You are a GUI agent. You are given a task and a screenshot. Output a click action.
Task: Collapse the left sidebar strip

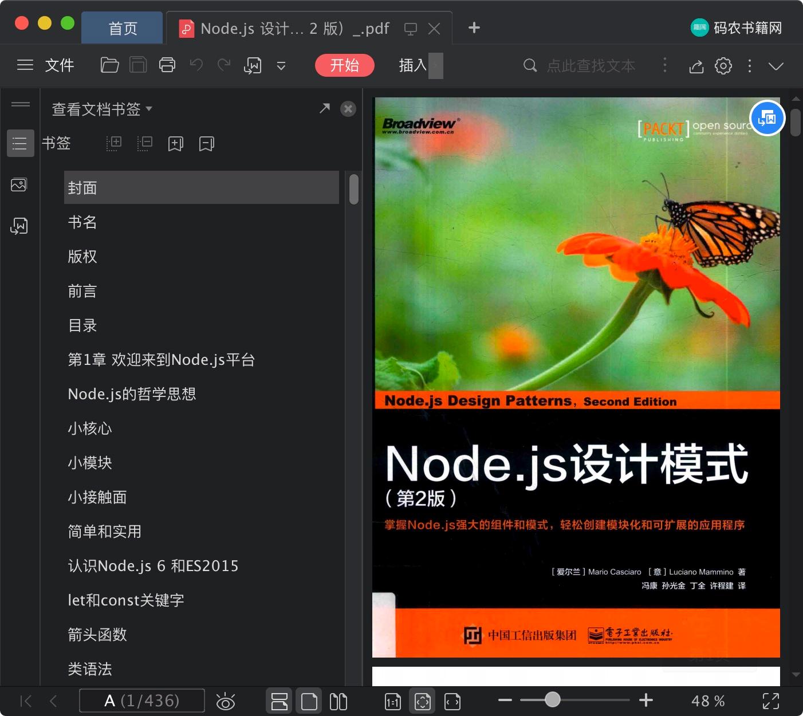[x=21, y=104]
